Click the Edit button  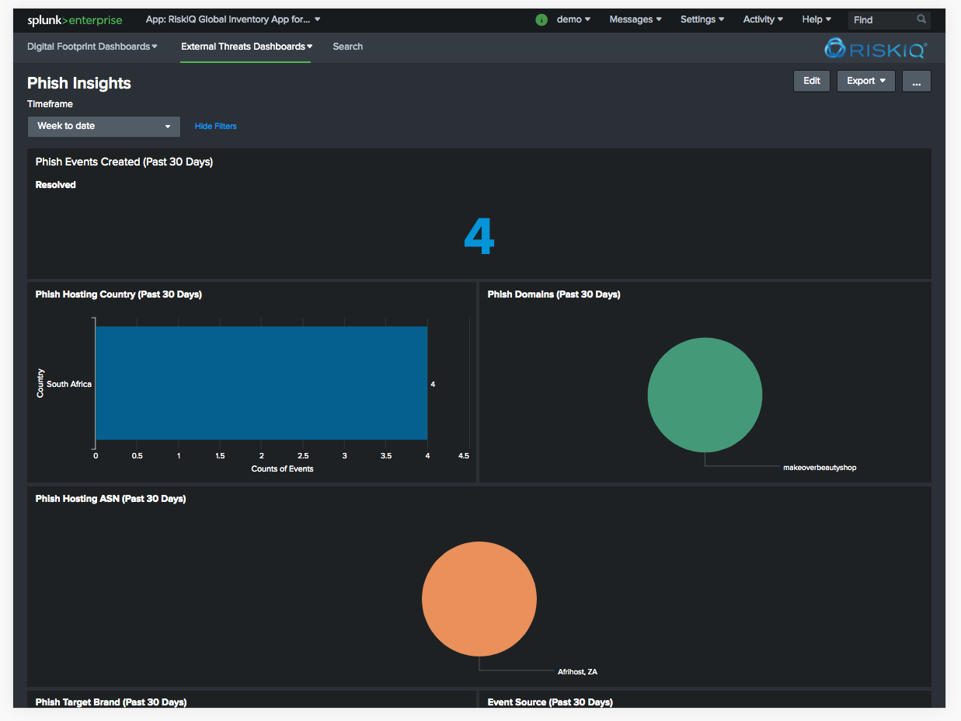coord(812,81)
